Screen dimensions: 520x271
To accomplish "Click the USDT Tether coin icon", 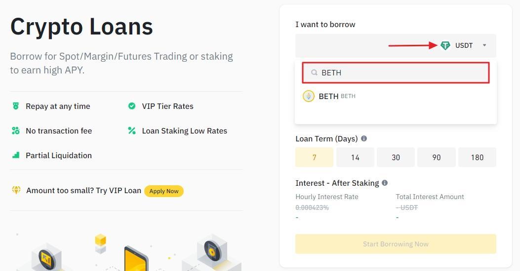I will pos(445,45).
